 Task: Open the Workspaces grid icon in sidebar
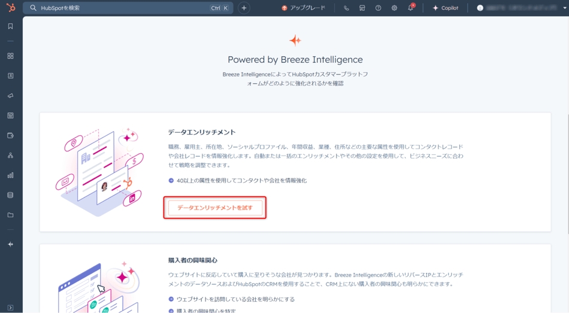point(11,56)
